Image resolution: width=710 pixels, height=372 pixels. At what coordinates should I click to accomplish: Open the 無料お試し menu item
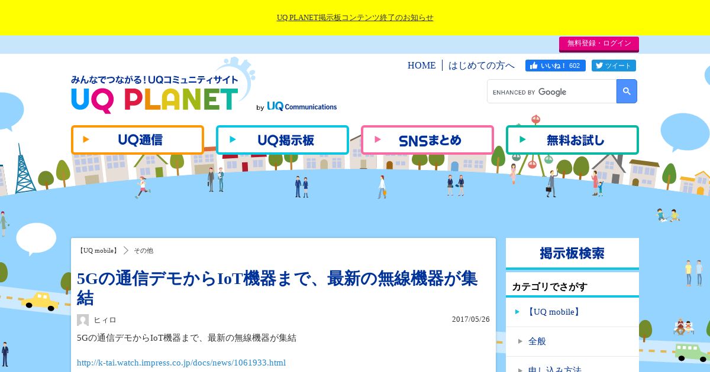click(572, 140)
